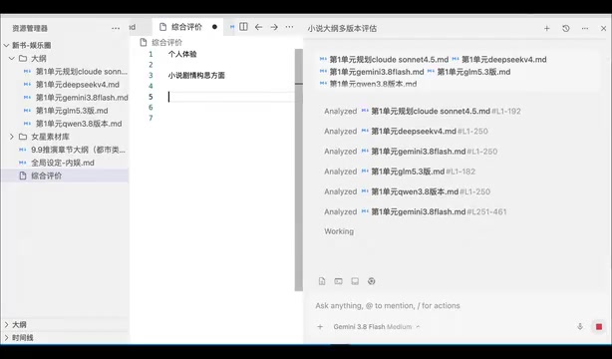Click the 第1单元glm5.3版.md attachment chip
The height and width of the screenshot is (359, 612).
pos(468,72)
